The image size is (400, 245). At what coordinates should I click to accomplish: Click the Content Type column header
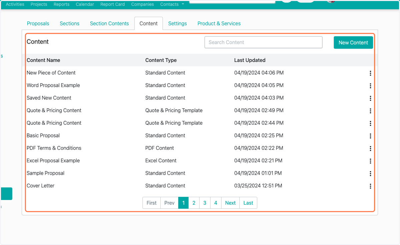(x=161, y=60)
